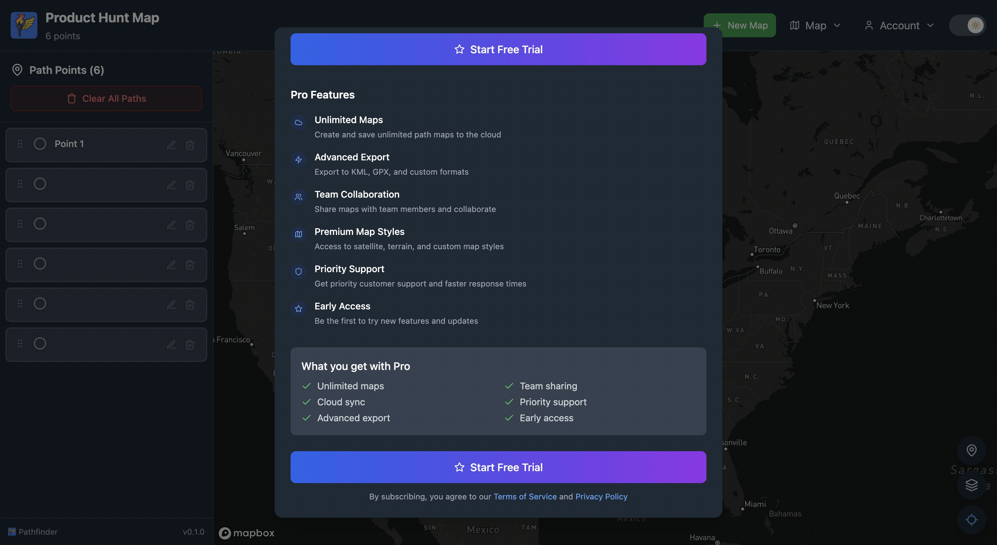Click the Clear All Paths button
The image size is (997, 545).
[106, 98]
